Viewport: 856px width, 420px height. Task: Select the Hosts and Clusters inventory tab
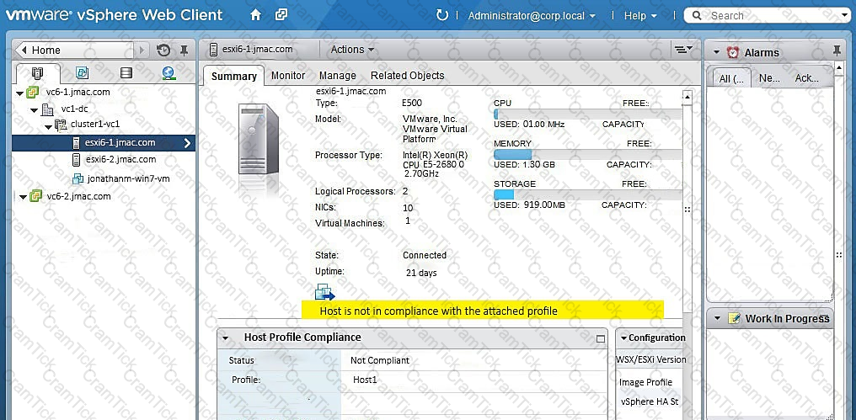(37, 73)
